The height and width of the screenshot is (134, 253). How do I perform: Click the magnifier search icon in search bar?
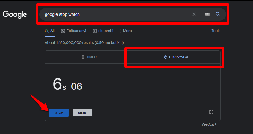click(218, 14)
